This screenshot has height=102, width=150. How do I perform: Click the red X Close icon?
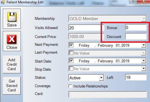tap(12, 39)
